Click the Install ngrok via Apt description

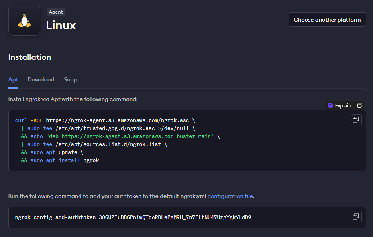click(73, 99)
